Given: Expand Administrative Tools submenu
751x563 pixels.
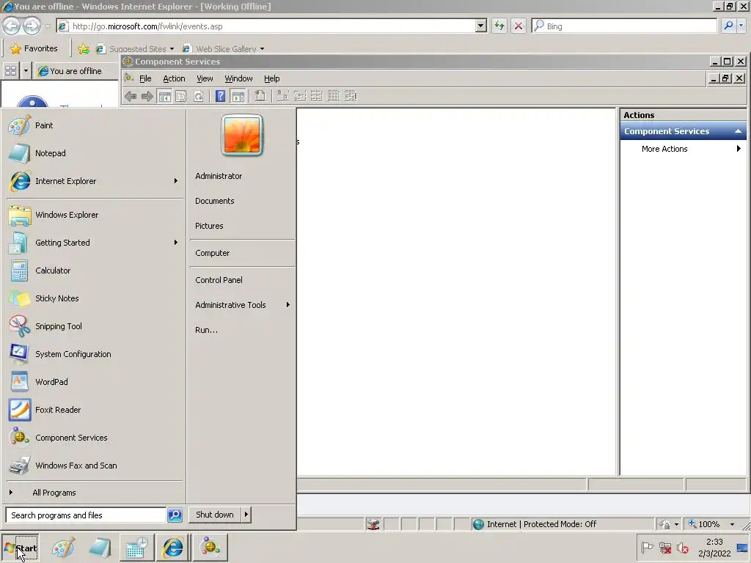Looking at the screenshot, I should [x=287, y=305].
